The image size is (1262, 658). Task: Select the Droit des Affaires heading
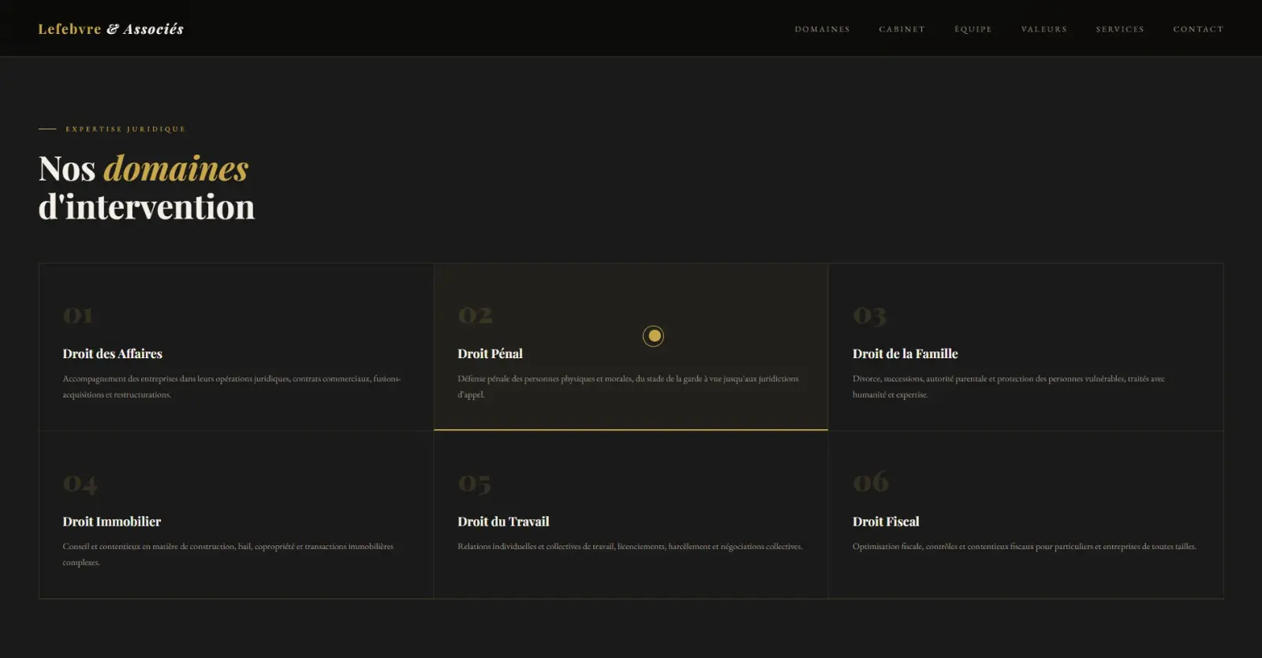tap(113, 353)
